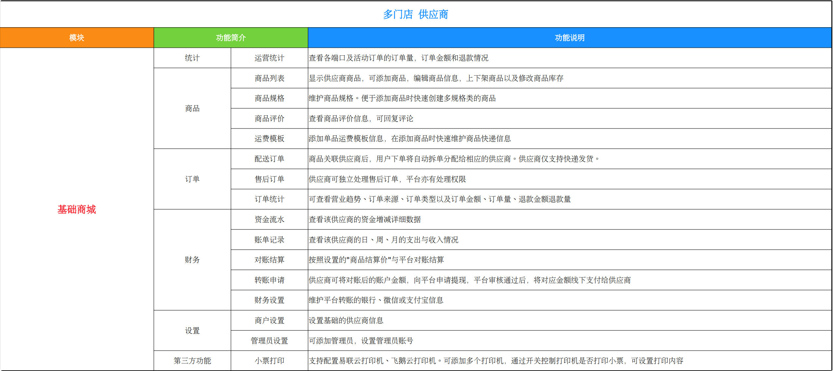This screenshot has height=371, width=833.
Task: Click the 售后订单 cell
Action: tap(269, 179)
